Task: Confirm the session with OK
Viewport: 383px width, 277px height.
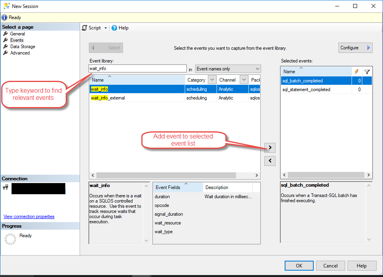Action: point(299,265)
